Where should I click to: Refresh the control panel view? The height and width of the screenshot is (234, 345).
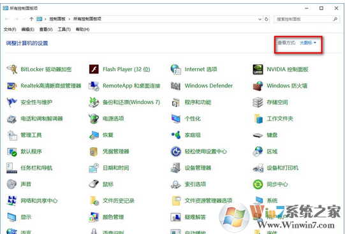(267, 19)
